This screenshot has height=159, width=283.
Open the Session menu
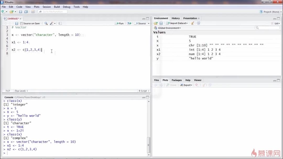point(47,7)
